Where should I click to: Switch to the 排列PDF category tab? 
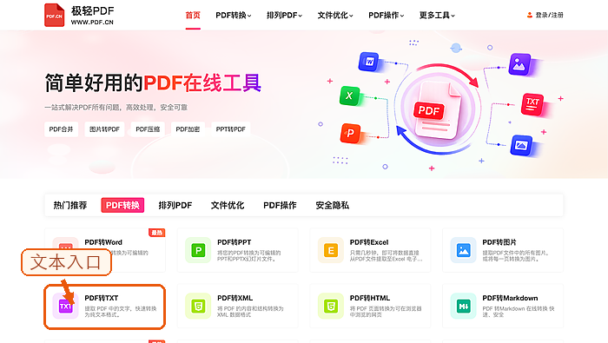[175, 205]
